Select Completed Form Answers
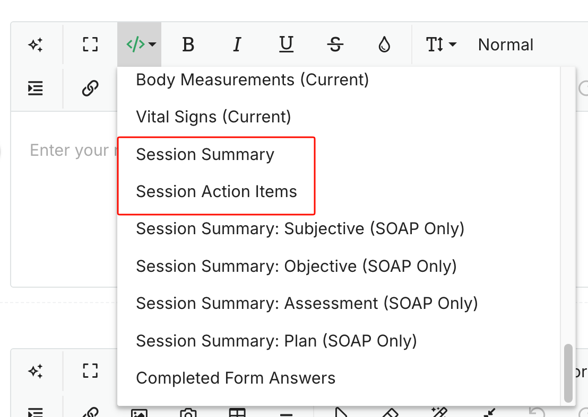Image resolution: width=588 pixels, height=417 pixels. click(236, 378)
